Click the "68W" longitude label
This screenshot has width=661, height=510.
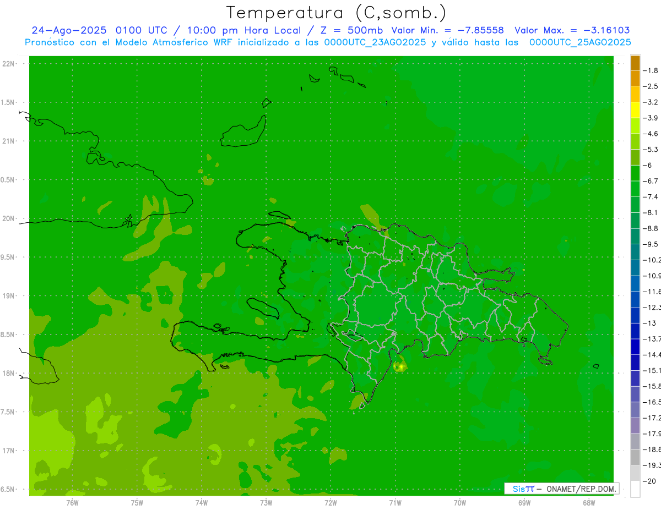(x=589, y=502)
